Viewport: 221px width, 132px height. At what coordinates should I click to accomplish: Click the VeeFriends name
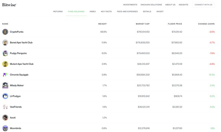click(x=16, y=107)
